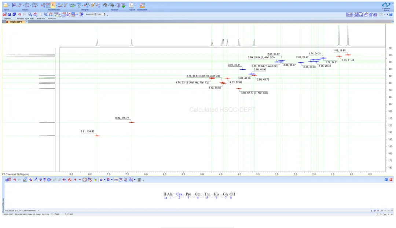Expand the dropdown after the last Abc icon
The image size is (396, 228).
(135, 180)
